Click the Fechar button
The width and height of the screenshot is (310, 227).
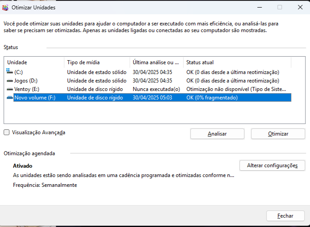pos(285,216)
